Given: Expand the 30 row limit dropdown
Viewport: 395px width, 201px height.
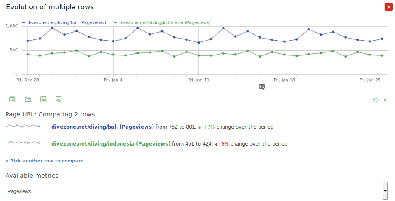Looking at the screenshot, I should point(379,100).
